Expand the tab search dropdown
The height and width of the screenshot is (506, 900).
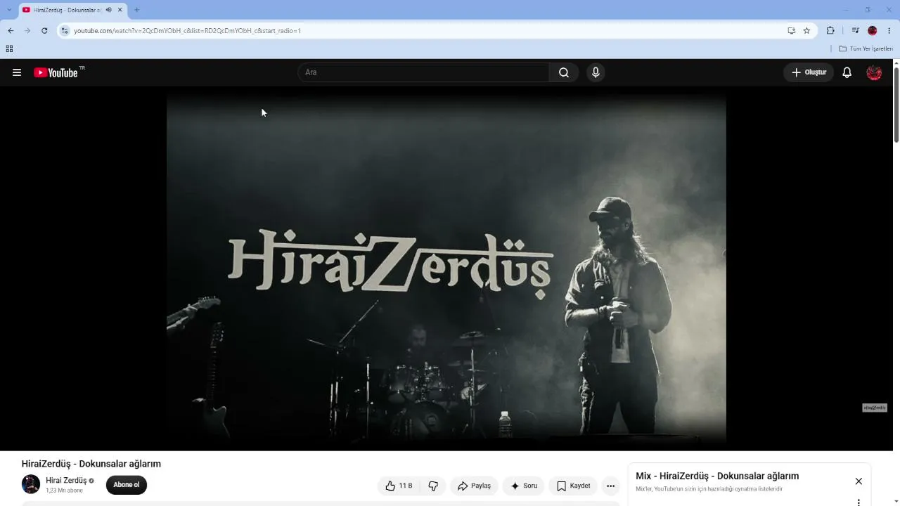[9, 10]
